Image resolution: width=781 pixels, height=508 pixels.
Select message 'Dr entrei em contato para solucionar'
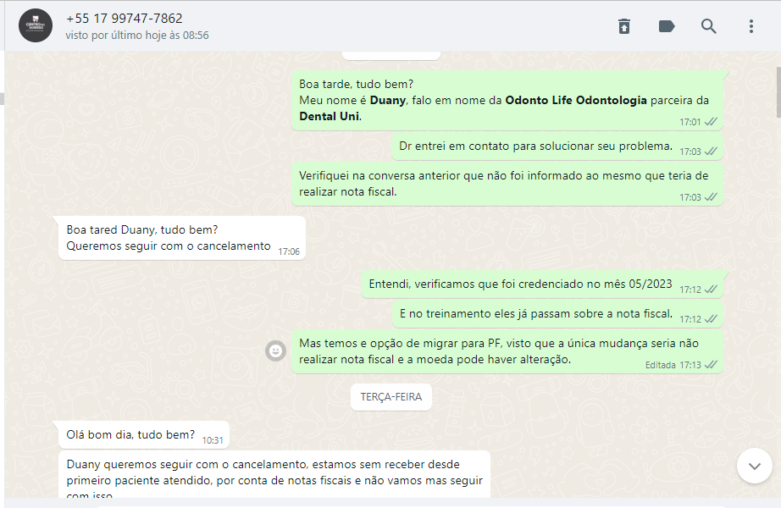[557, 146]
